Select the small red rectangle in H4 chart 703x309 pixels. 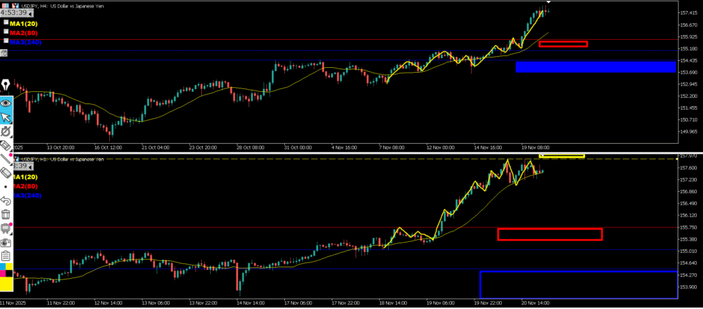(x=563, y=44)
